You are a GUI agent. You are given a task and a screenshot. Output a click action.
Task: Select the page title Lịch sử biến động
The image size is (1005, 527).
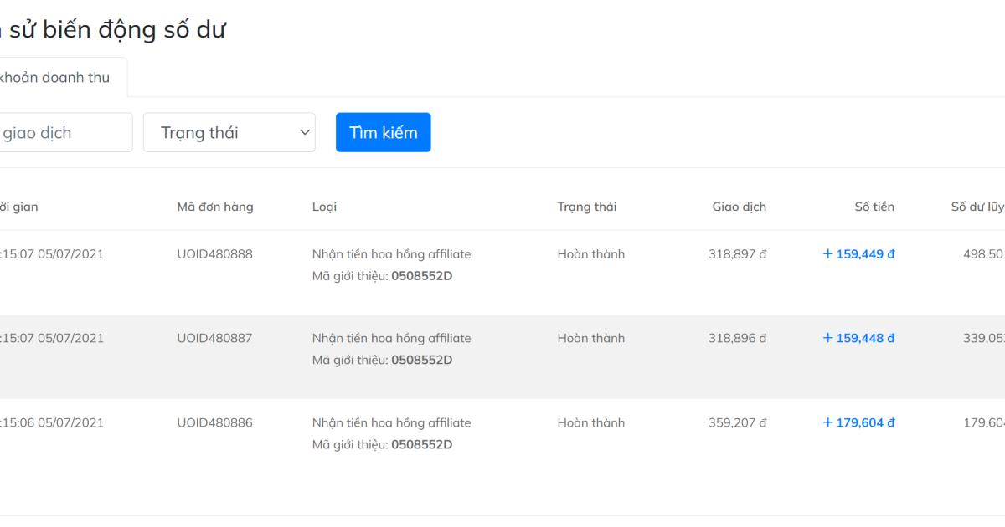click(113, 28)
